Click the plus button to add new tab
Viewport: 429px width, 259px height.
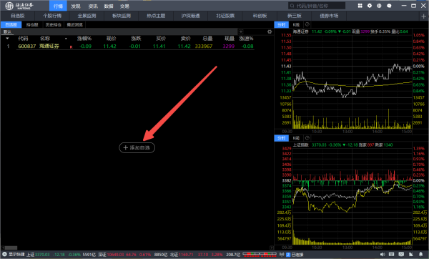(x=423, y=16)
